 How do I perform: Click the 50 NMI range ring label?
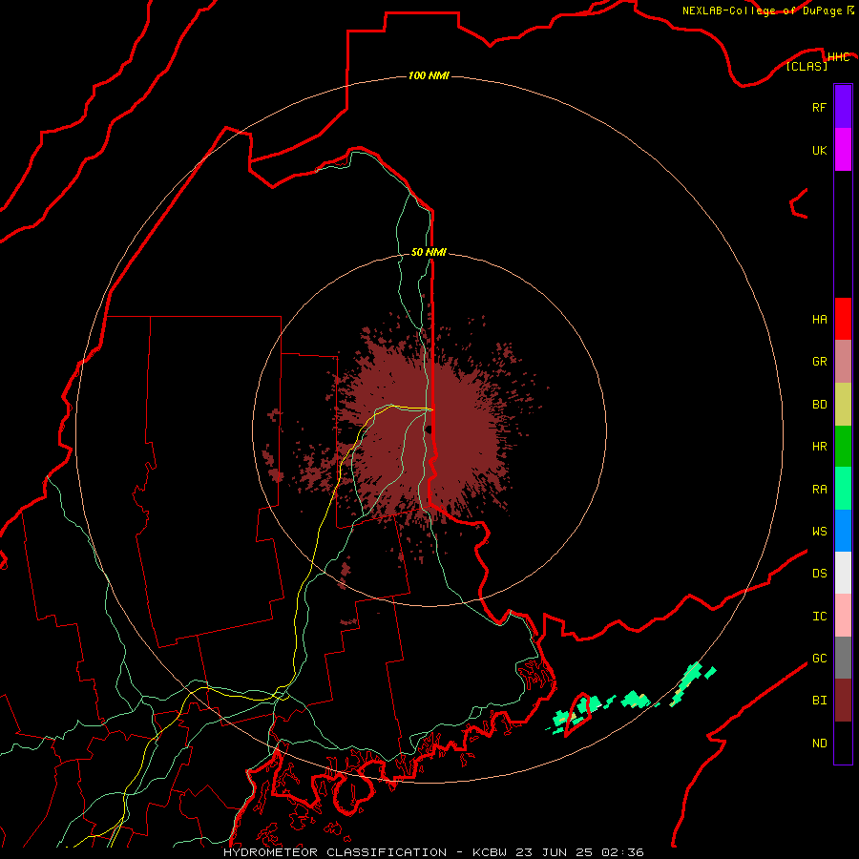pos(429,252)
